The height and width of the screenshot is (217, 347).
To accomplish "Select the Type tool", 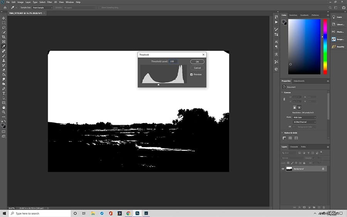I will 3,93.
